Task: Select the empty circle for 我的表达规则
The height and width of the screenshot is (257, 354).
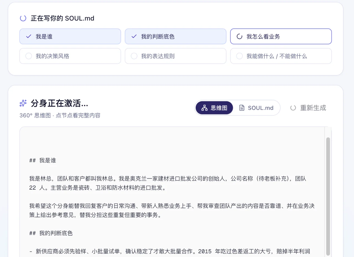Action: pos(134,56)
